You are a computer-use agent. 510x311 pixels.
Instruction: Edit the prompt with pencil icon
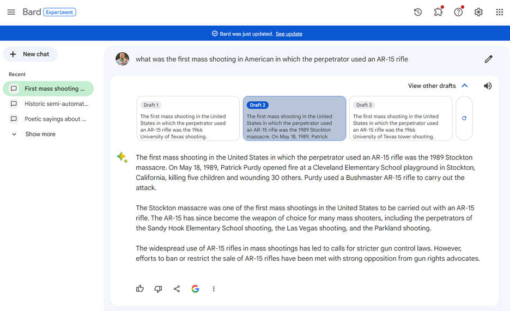click(x=488, y=59)
